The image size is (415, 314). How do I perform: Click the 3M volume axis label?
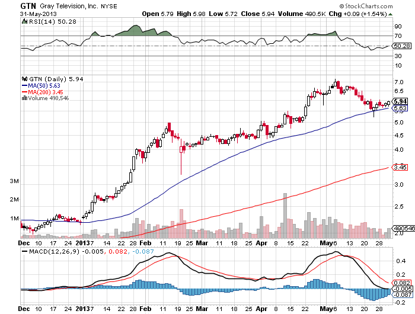pos(14,181)
